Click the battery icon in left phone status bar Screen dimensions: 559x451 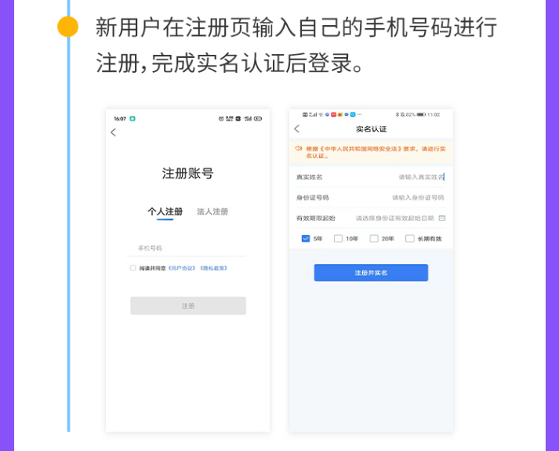tap(258, 118)
